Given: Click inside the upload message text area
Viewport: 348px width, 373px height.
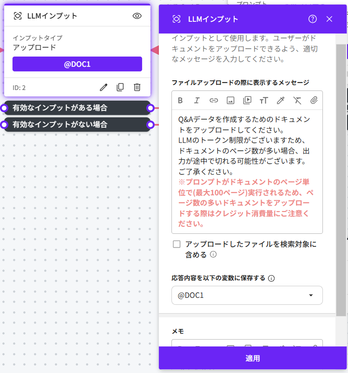Looking at the screenshot, I should click(247, 172).
